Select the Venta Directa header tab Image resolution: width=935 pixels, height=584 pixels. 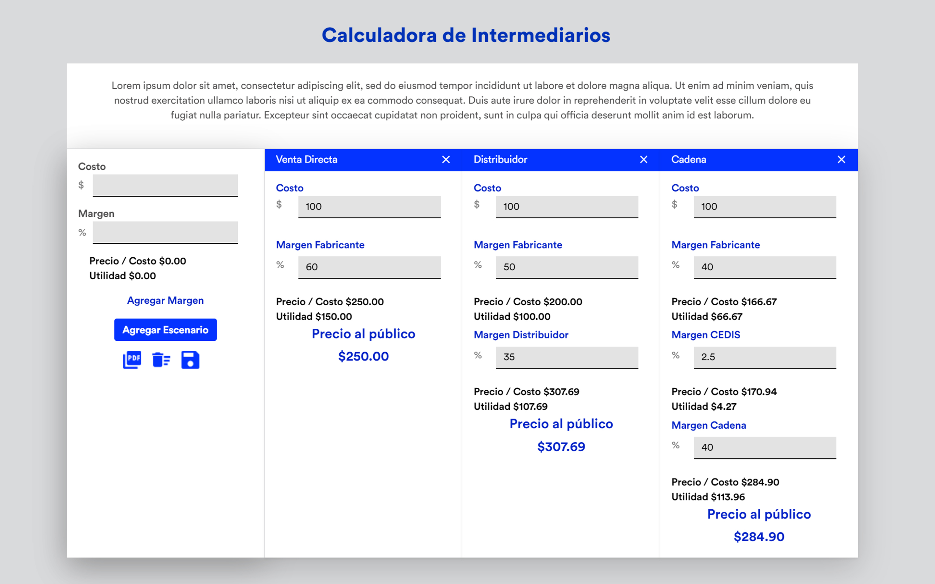(363, 160)
